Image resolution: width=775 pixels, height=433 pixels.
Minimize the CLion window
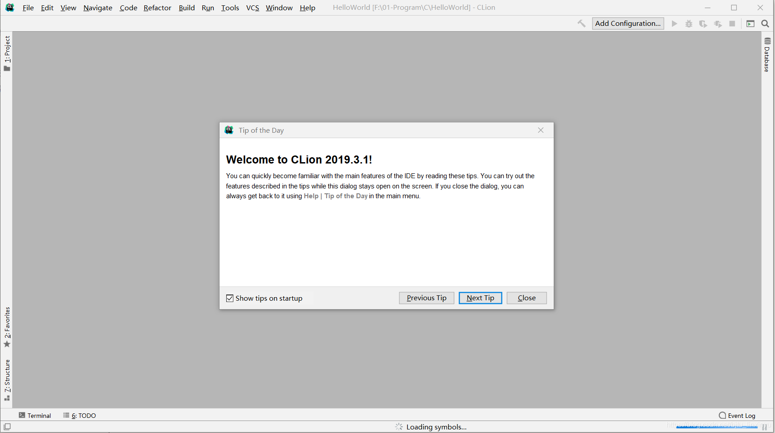708,8
